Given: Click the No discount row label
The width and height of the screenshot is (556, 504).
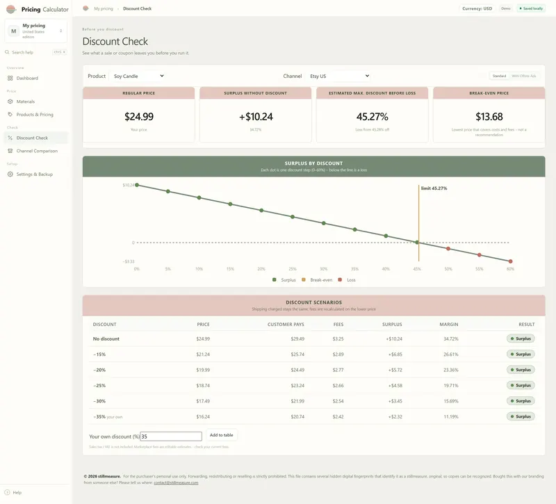Looking at the screenshot, I should tap(106, 339).
